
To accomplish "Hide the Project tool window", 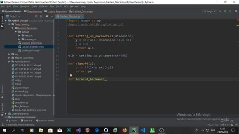I will point(52,16).
